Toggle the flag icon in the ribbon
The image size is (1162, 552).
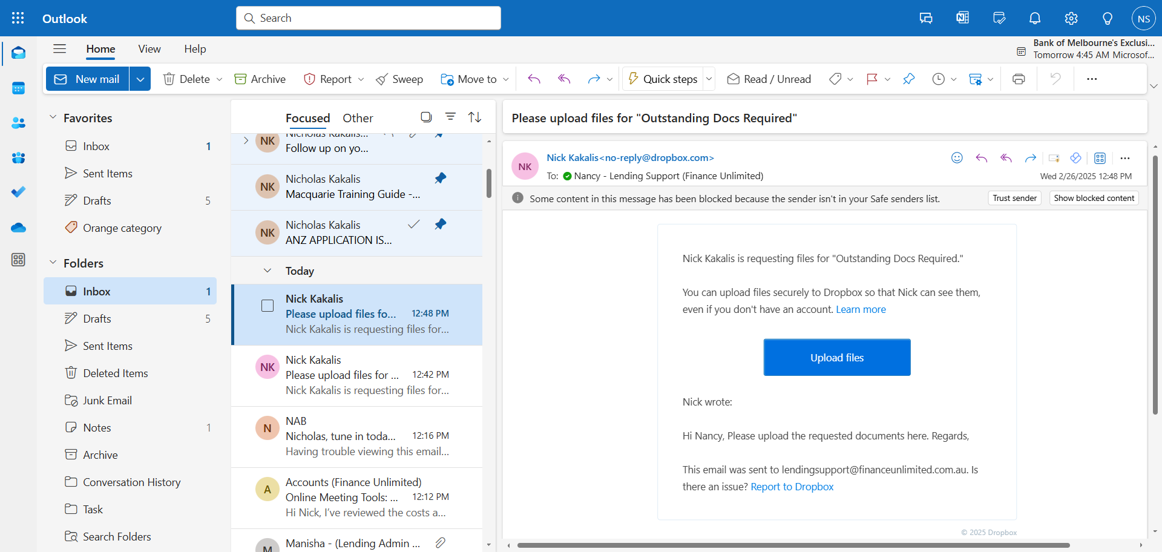point(872,79)
